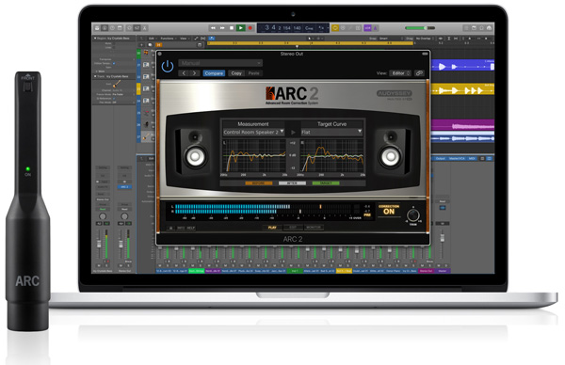This screenshot has height=365, width=565.
Task: Collapse the Track inspector disclosure triangle
Action: click(x=95, y=77)
